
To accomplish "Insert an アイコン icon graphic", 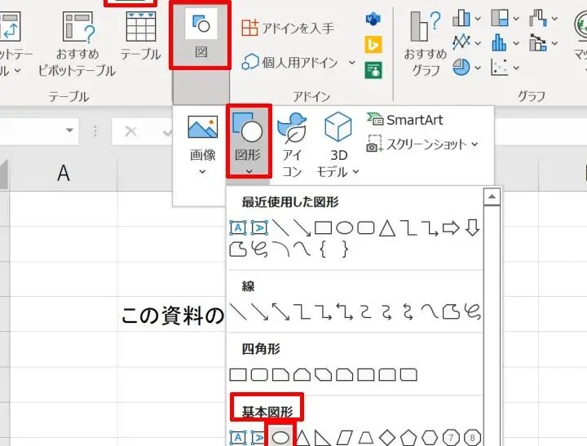I will coord(292,144).
